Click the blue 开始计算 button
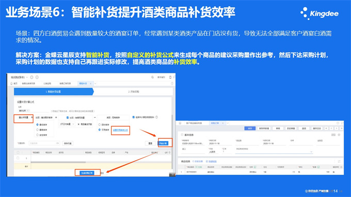Screen dimensions: 351x197 coord(163,143)
